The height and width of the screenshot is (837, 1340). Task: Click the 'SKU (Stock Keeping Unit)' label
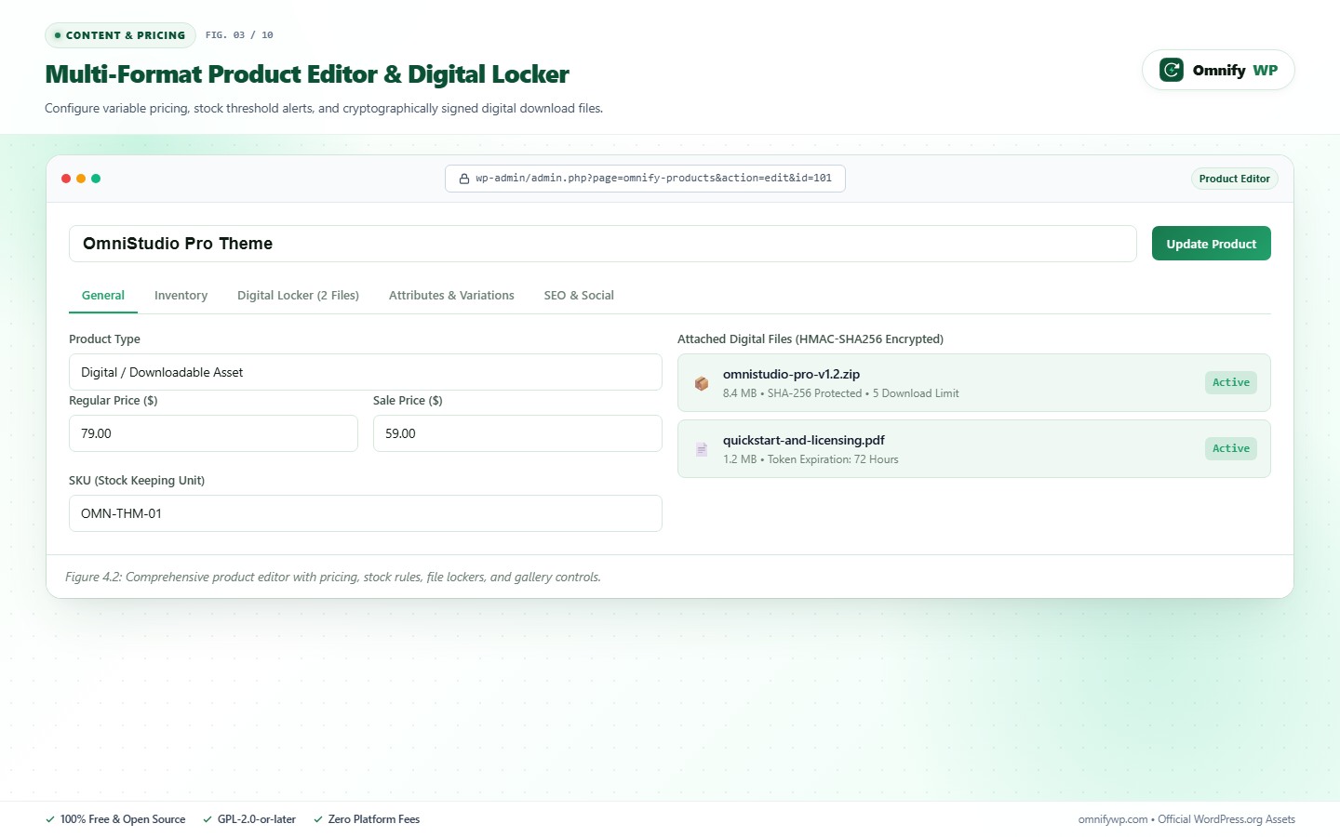pos(137,481)
